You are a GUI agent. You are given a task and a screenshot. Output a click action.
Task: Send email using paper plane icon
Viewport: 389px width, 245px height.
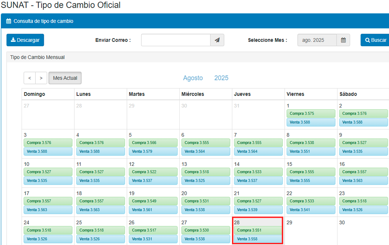[x=217, y=40]
